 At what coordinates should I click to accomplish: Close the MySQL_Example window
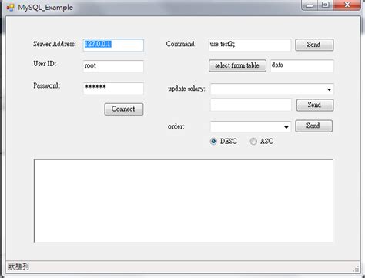click(347, 5)
